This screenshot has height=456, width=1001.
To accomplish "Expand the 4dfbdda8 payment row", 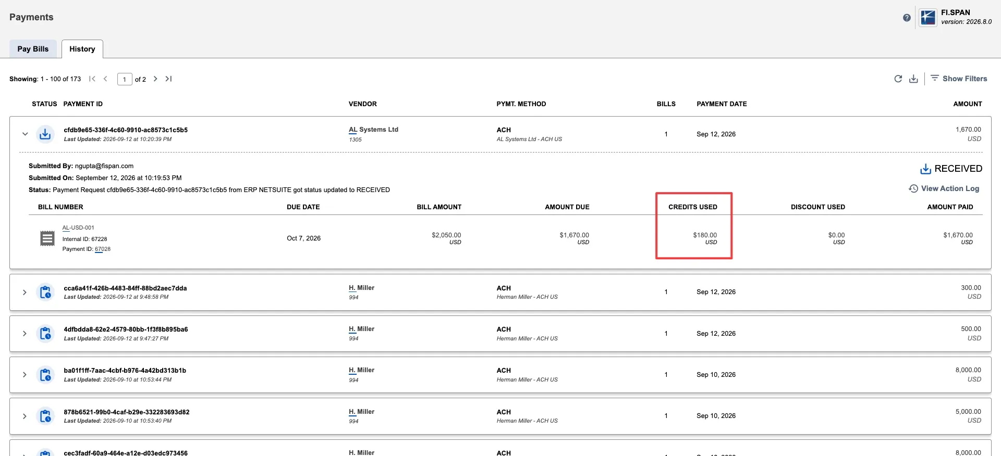I will point(25,333).
